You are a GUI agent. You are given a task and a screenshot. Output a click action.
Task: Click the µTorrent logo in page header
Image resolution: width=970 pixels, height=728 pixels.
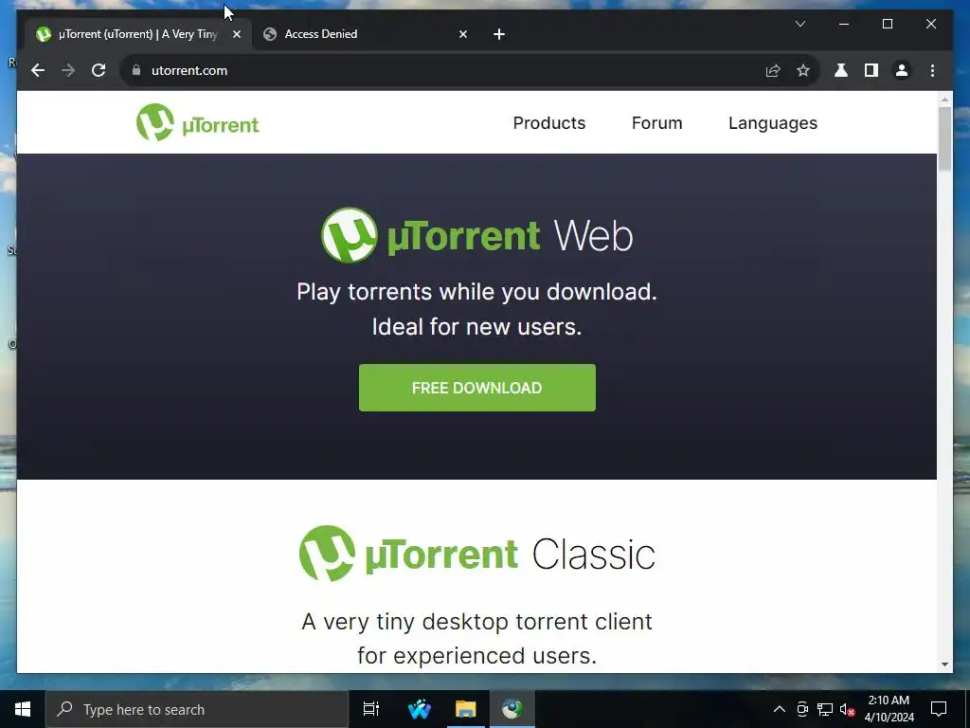(197, 122)
